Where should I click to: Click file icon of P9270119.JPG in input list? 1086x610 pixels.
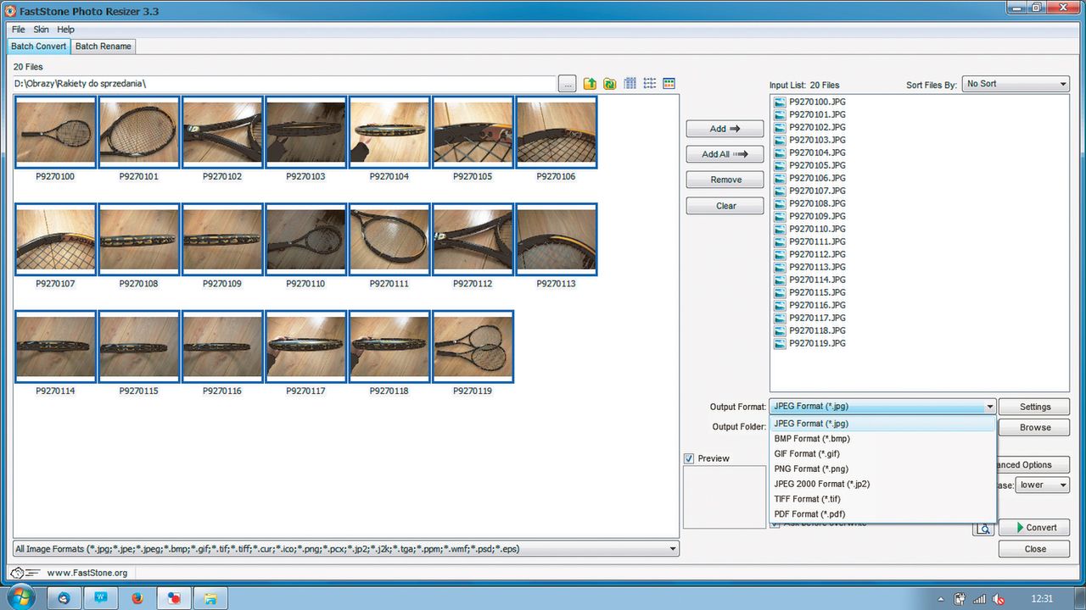point(780,343)
